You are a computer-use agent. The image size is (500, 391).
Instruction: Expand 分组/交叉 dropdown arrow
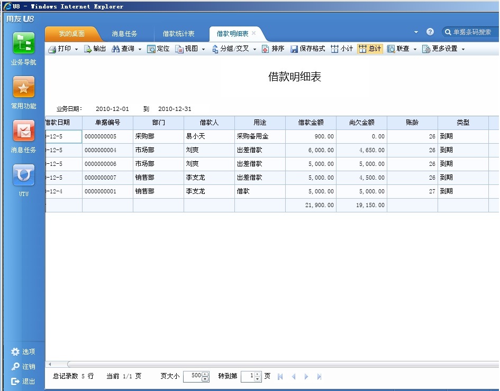[x=254, y=49]
